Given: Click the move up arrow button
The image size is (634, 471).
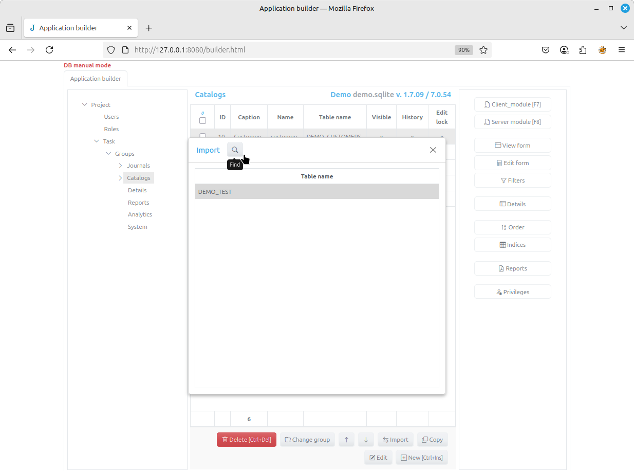Looking at the screenshot, I should coord(346,440).
